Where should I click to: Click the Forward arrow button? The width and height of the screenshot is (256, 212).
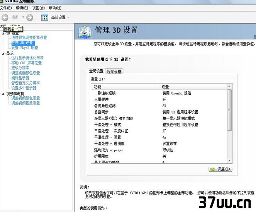click(30, 17)
